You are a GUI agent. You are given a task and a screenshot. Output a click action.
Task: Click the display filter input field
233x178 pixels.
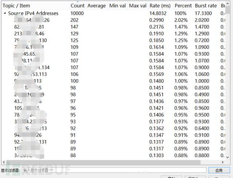pyautogui.click(x=114, y=170)
